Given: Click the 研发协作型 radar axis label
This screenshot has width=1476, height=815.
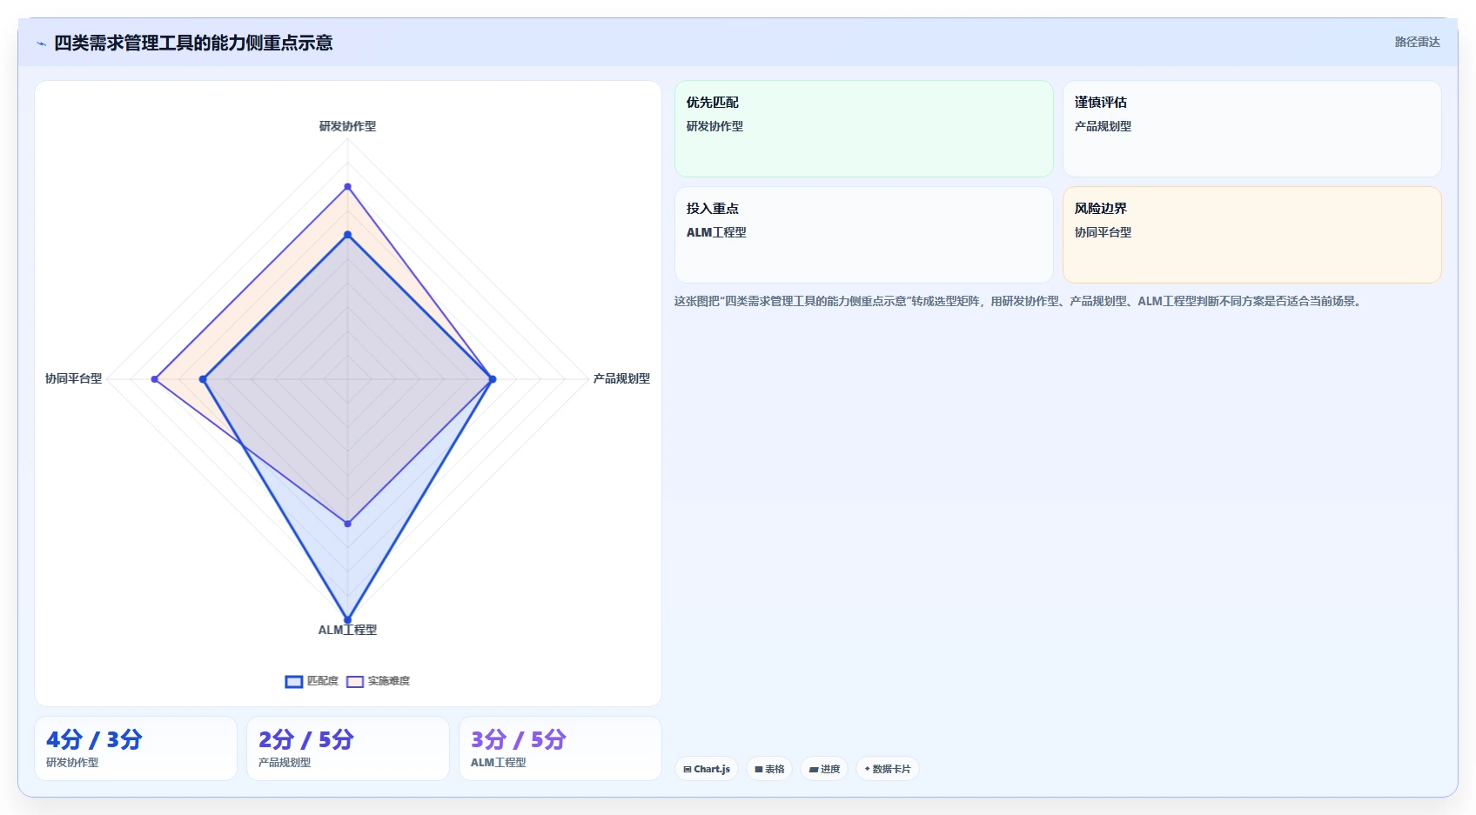Looking at the screenshot, I should (x=348, y=126).
